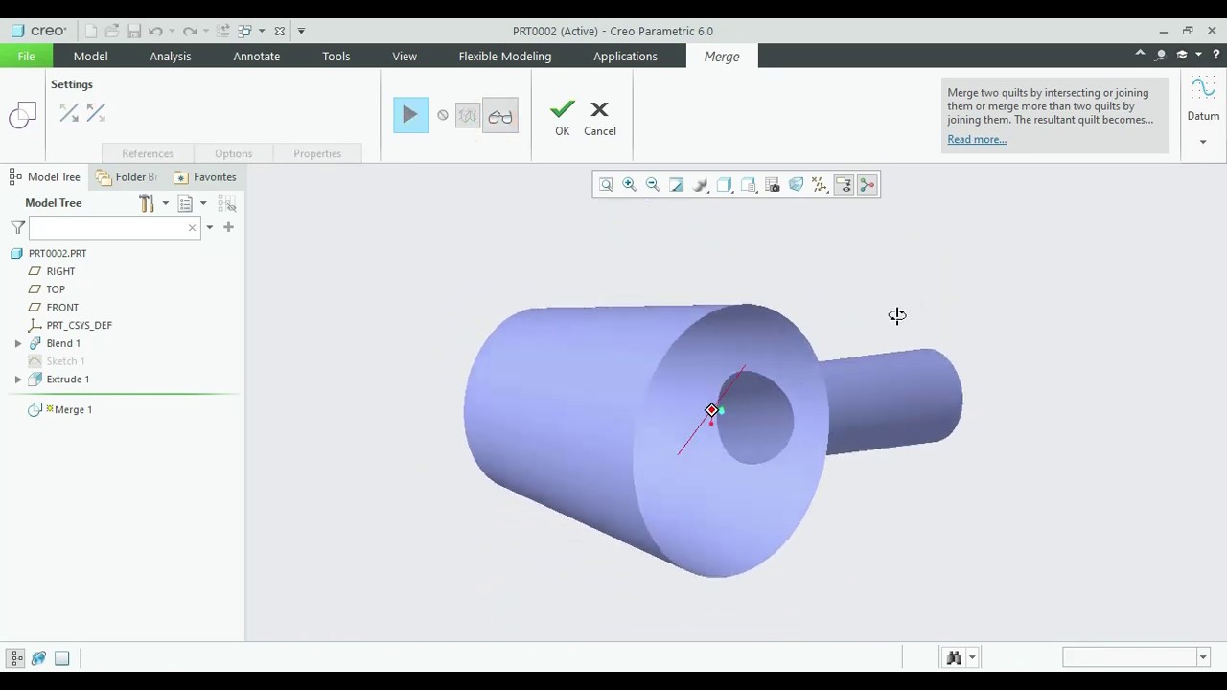This screenshot has width=1227, height=690.
Task: Open the Properties panel tab
Action: (317, 153)
